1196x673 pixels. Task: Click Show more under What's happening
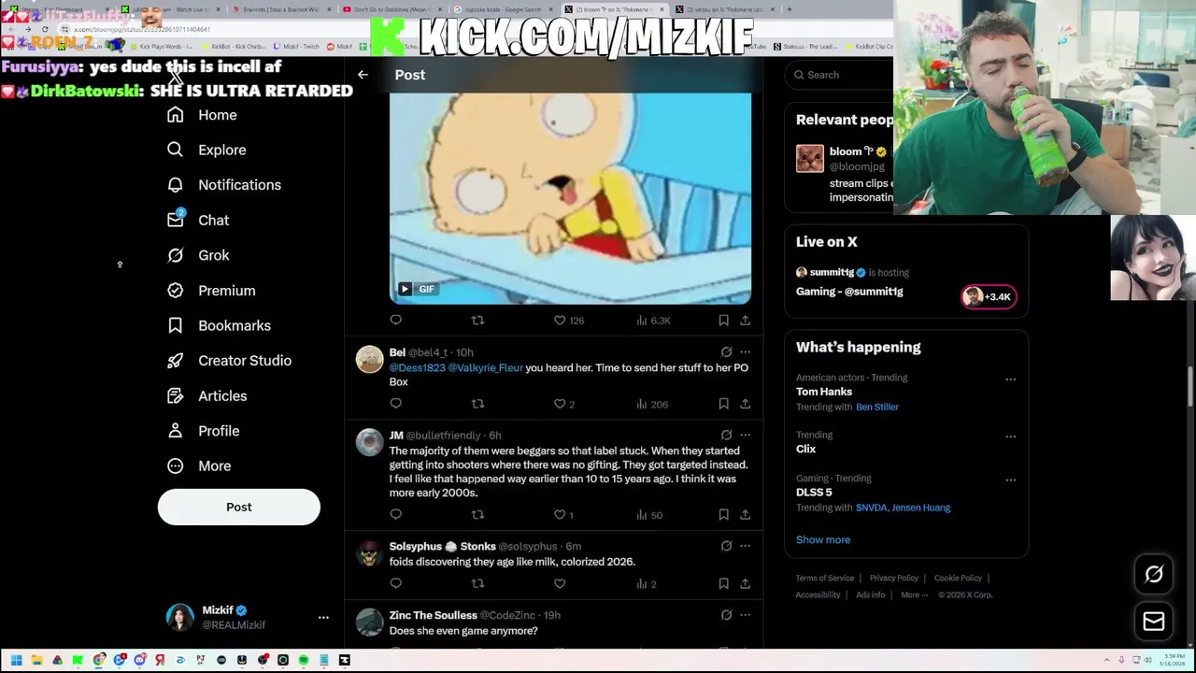click(823, 539)
